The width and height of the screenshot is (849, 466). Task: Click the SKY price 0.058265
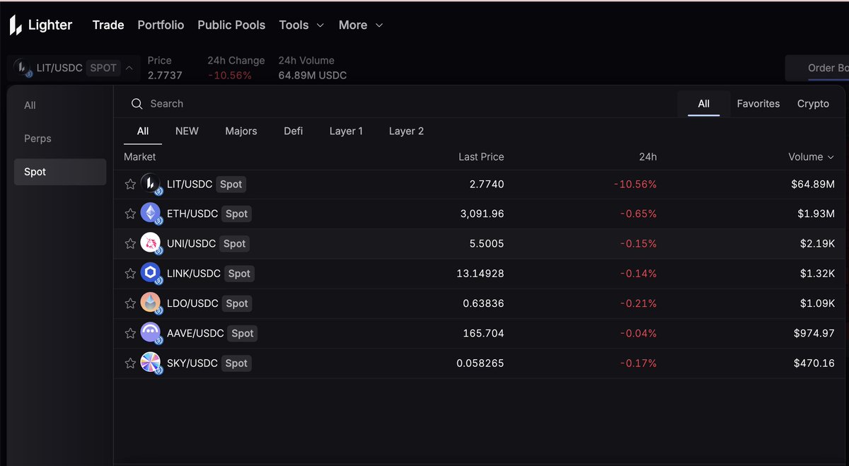480,363
